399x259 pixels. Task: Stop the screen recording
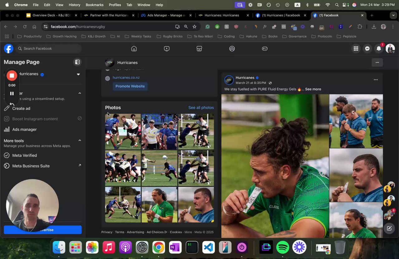tap(12, 75)
